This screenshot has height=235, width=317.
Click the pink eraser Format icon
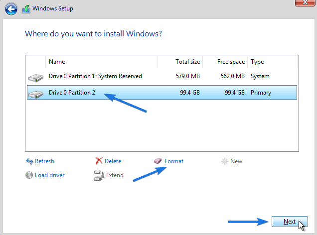pyautogui.click(x=158, y=161)
